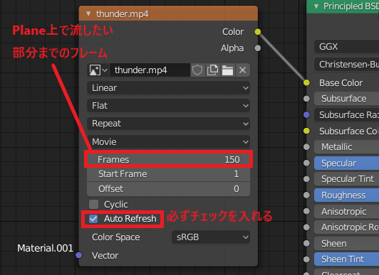Adjust the Anisotropic slider

click(x=346, y=211)
